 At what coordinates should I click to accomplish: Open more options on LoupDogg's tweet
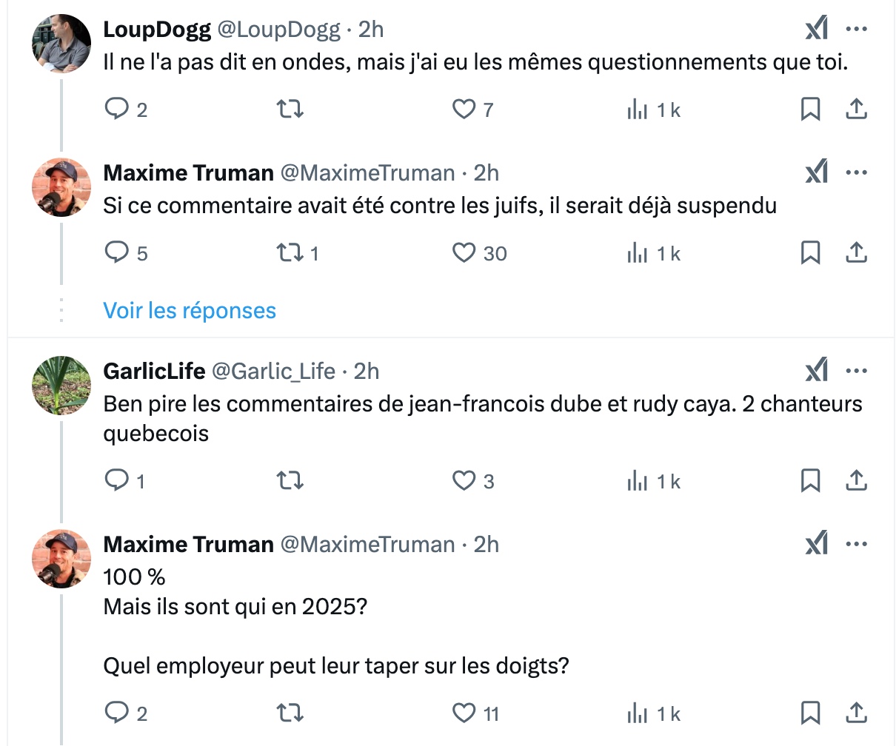(x=856, y=29)
